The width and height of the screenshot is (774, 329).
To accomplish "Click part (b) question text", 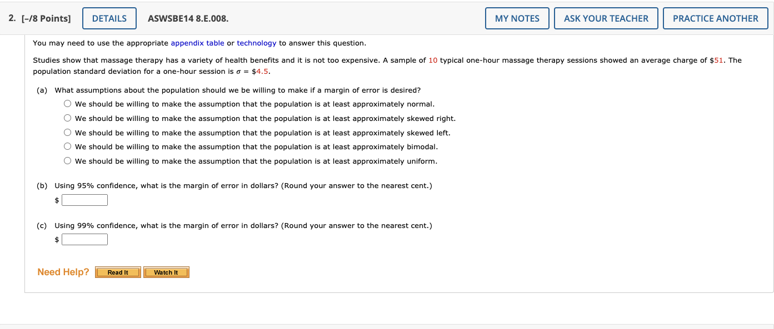I will 243,185.
